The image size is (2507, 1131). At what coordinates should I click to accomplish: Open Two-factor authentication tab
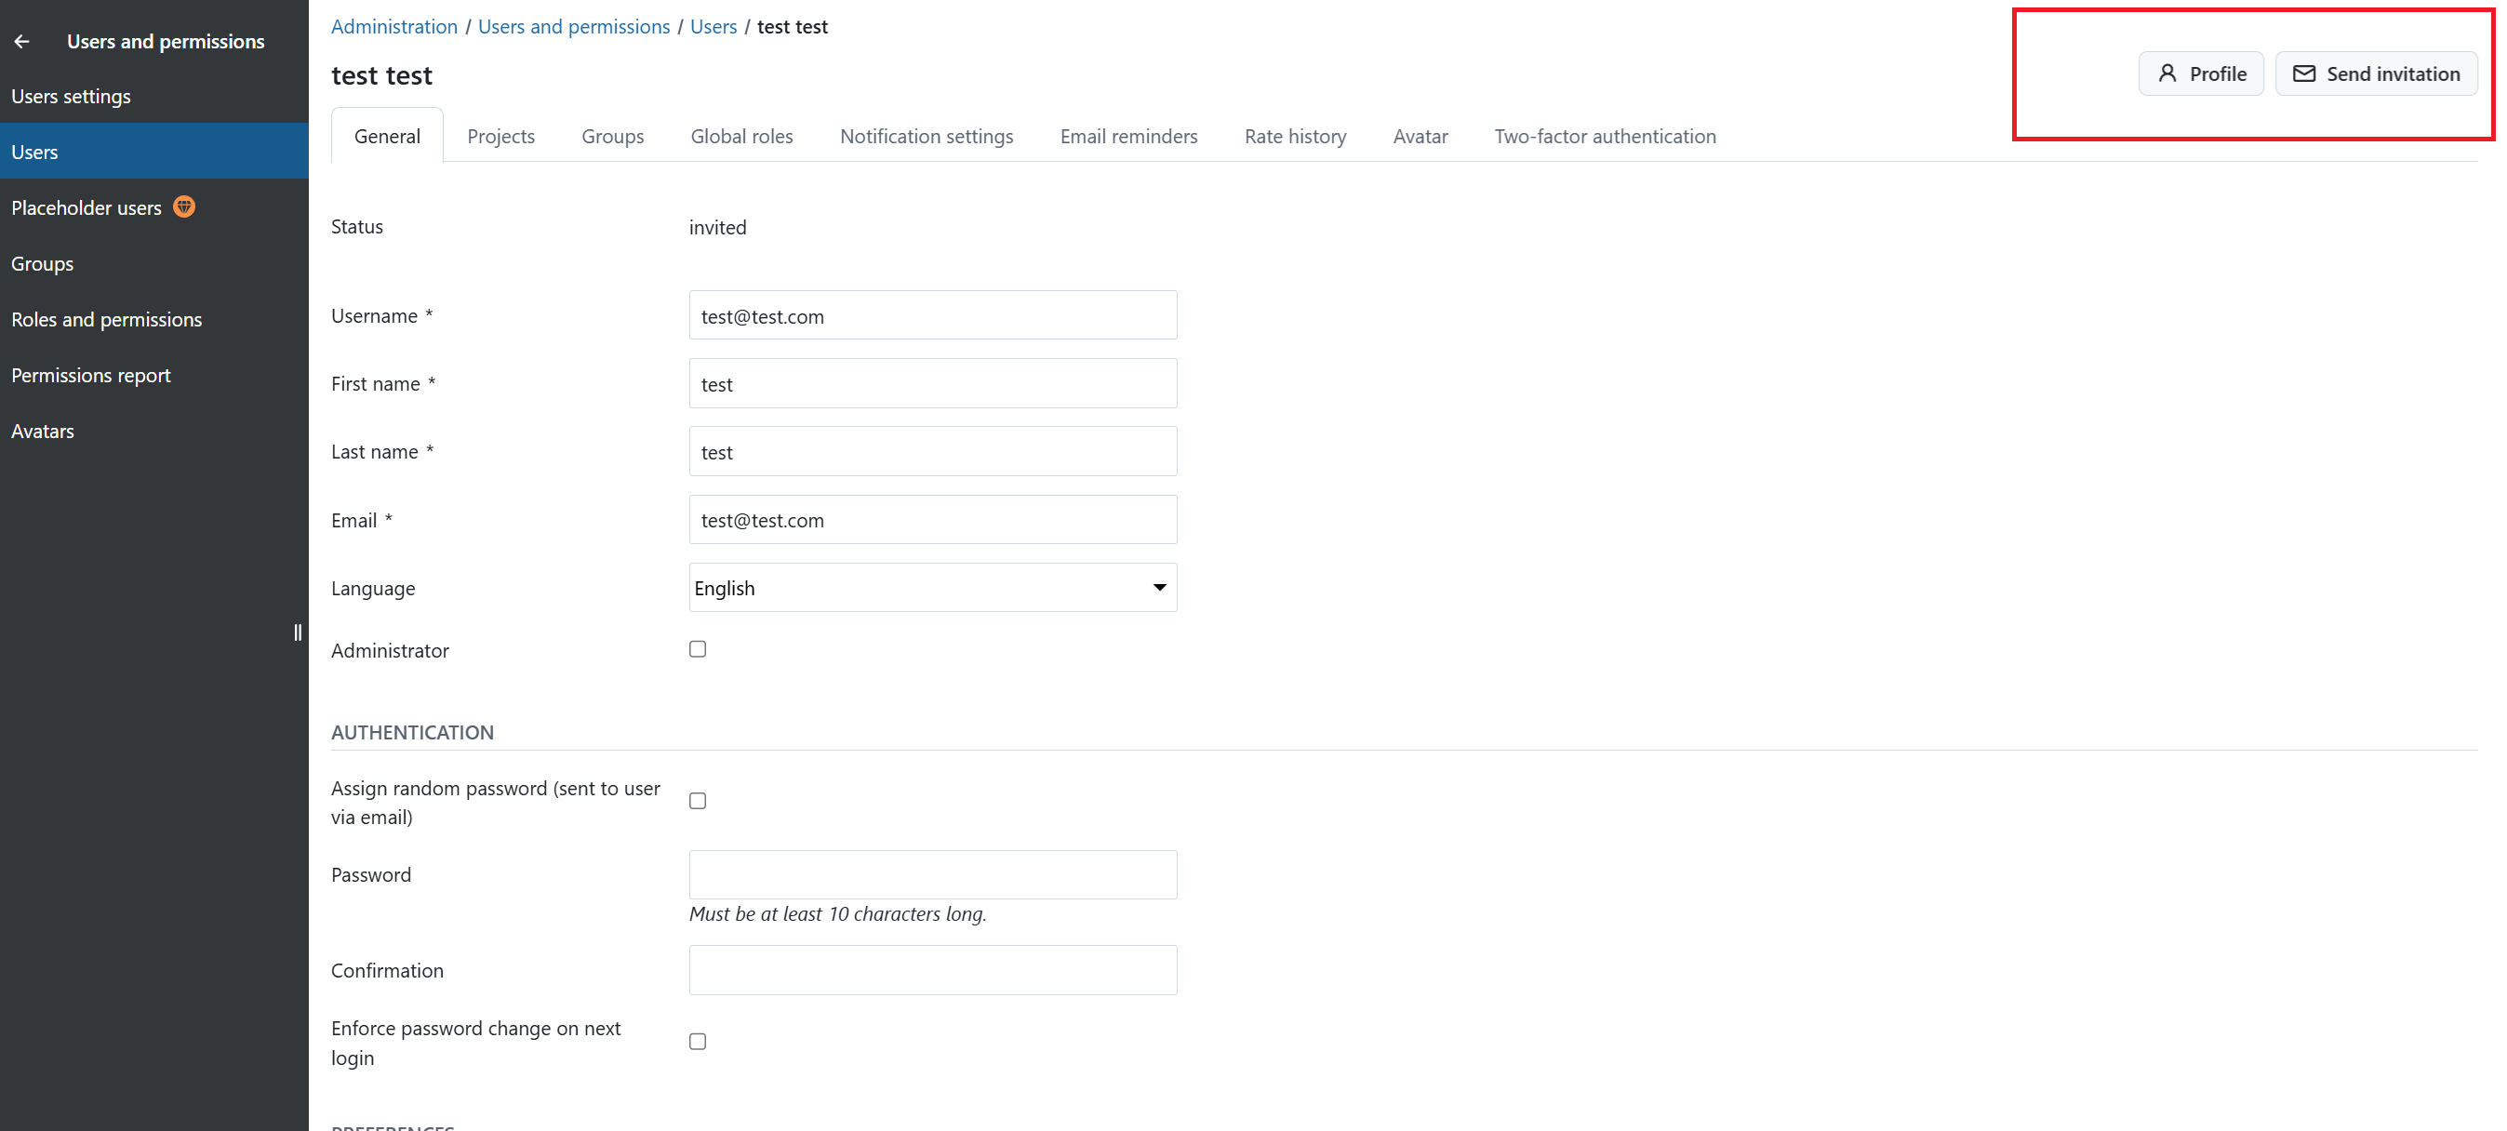pos(1604,137)
